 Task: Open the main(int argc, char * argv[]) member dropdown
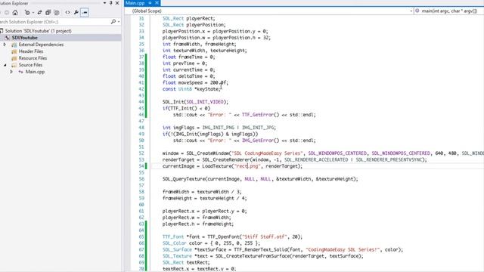click(x=449, y=11)
